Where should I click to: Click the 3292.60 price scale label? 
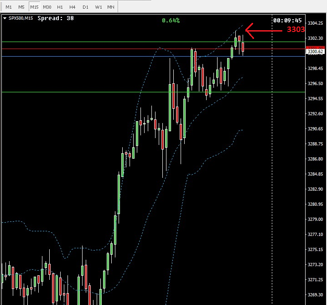(x=315, y=114)
